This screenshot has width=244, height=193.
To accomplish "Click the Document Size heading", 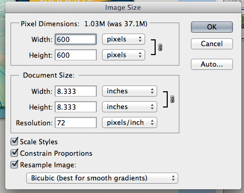I will pos(49,76).
